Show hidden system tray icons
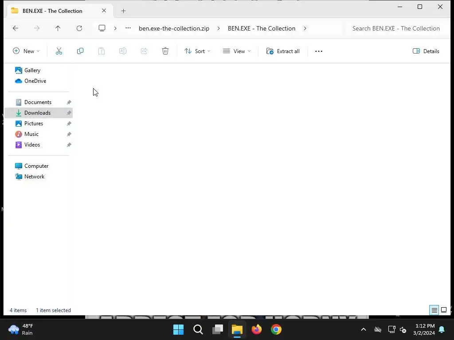Screen dimensions: 454x340 click(364, 329)
